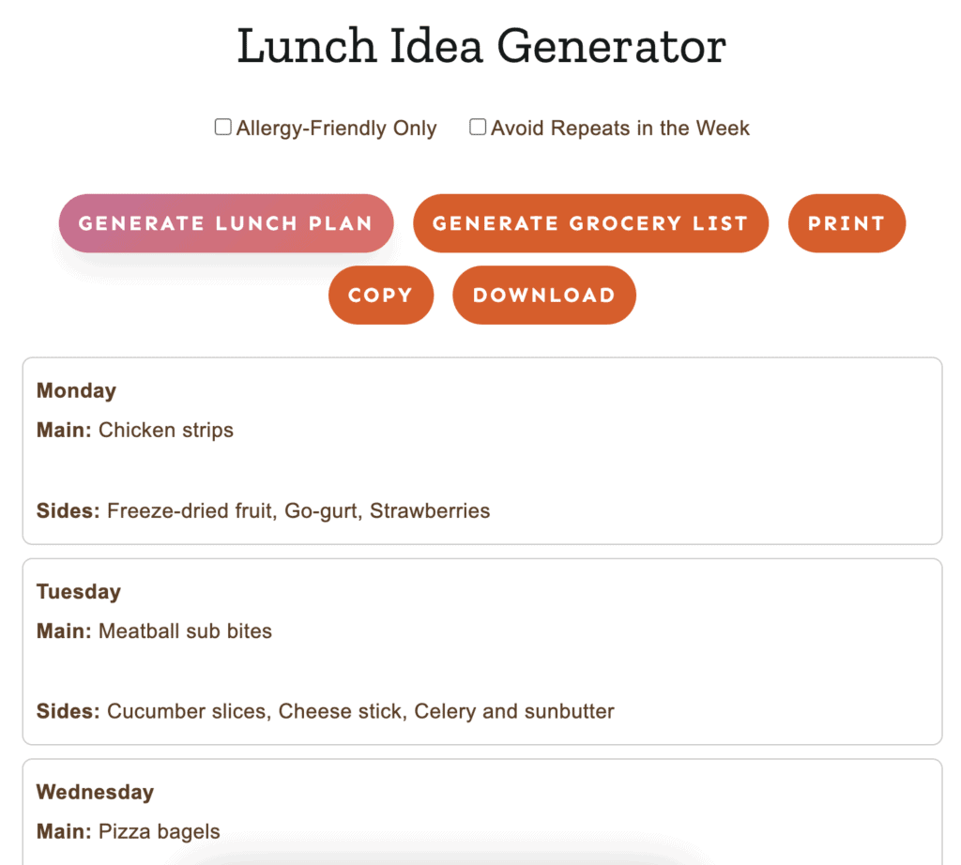Click the 'Allergy-Friendly Only' label text

click(337, 128)
